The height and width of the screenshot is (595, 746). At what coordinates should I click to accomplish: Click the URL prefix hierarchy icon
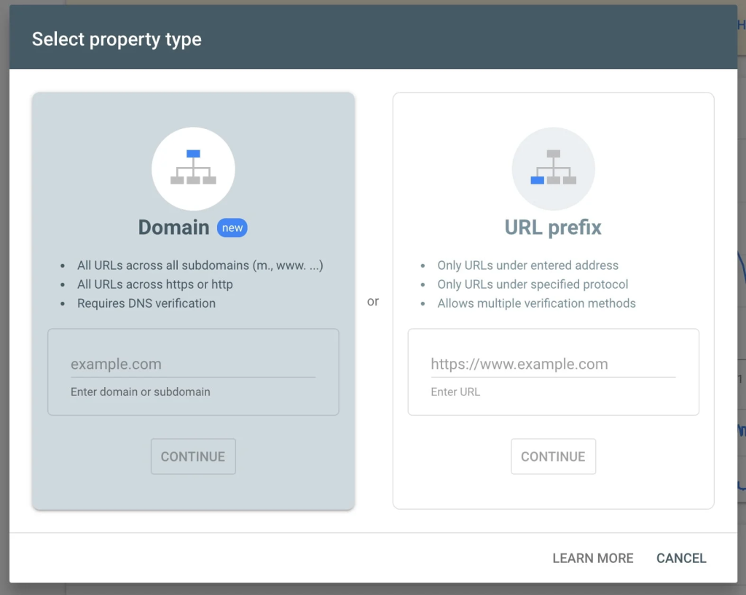(554, 168)
